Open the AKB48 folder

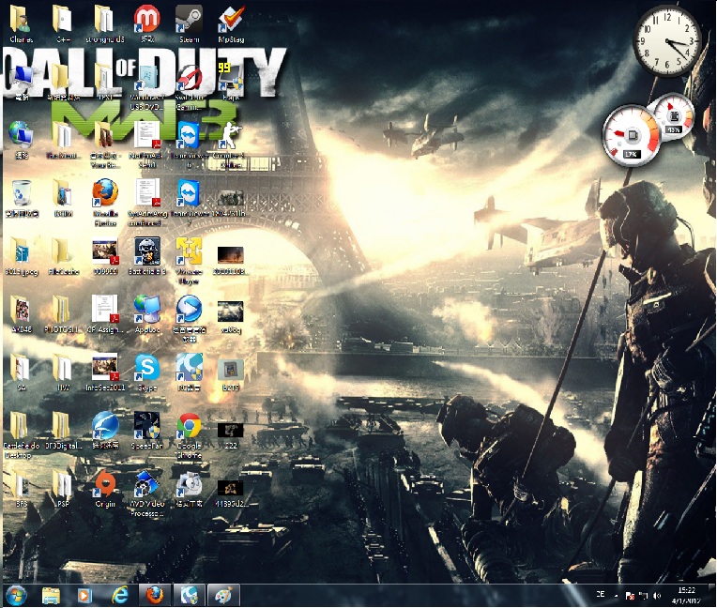tap(21, 313)
